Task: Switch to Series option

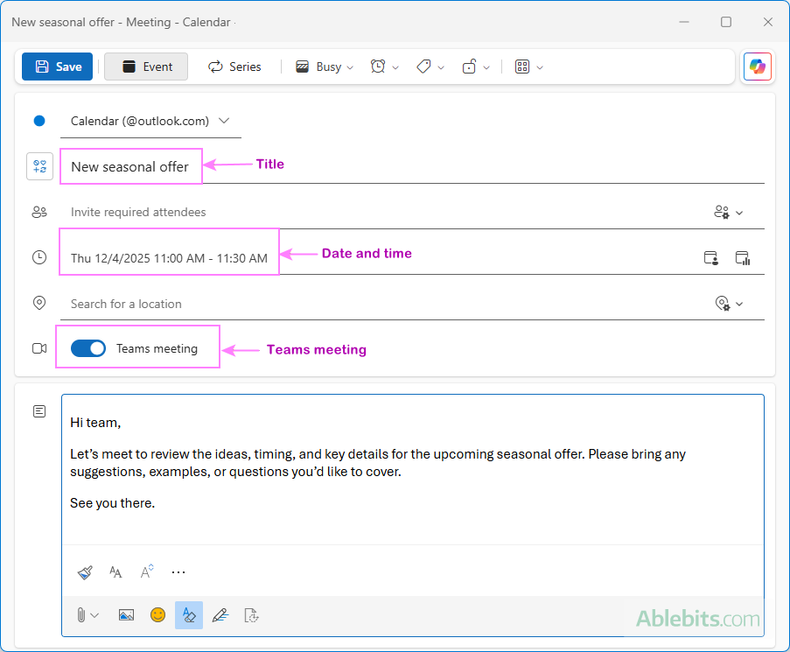Action: pos(234,67)
